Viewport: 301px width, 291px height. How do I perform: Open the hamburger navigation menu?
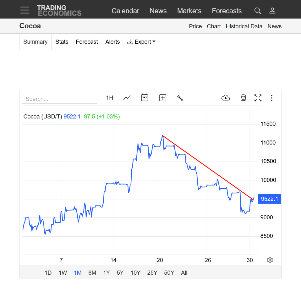tap(25, 10)
